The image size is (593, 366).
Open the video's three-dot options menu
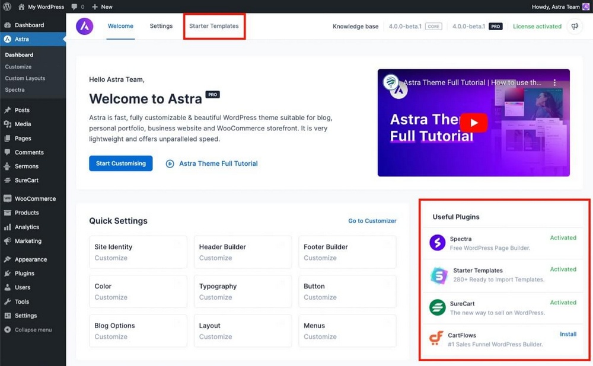point(554,82)
